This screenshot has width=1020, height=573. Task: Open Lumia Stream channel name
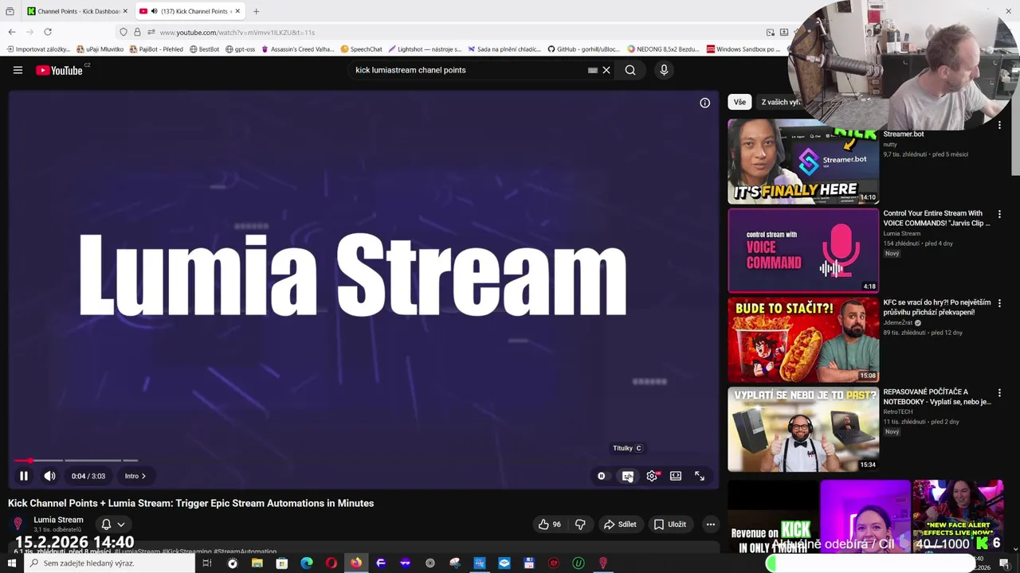point(58,520)
